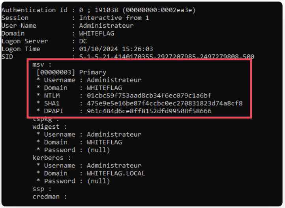Click the Logon Server value DC

click(83, 41)
